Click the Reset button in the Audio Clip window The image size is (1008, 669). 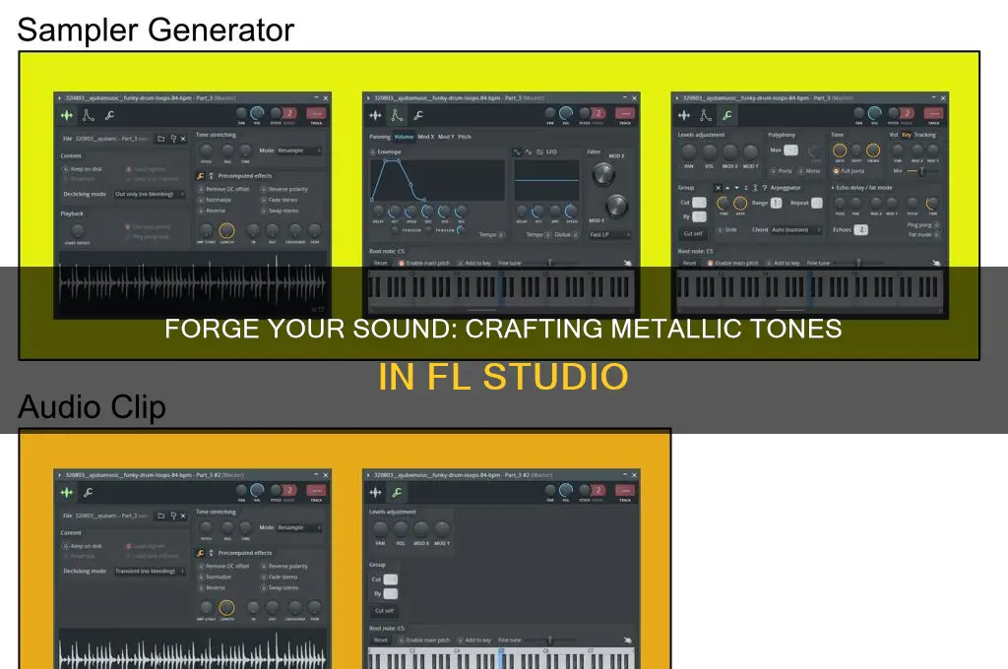pyautogui.click(x=380, y=640)
